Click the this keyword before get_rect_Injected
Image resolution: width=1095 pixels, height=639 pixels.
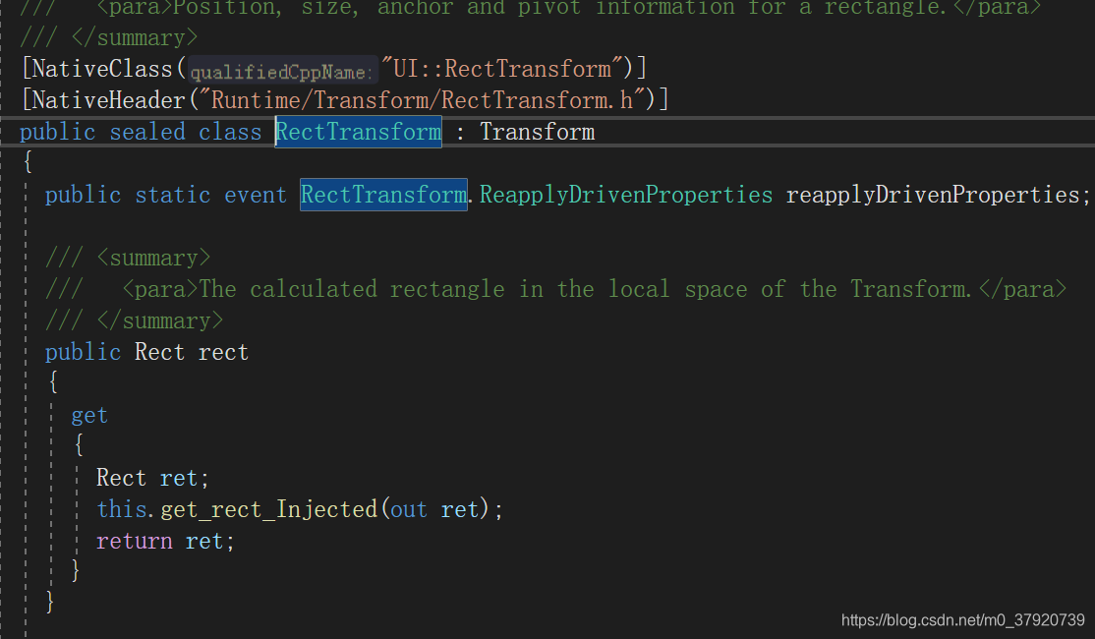click(x=119, y=508)
